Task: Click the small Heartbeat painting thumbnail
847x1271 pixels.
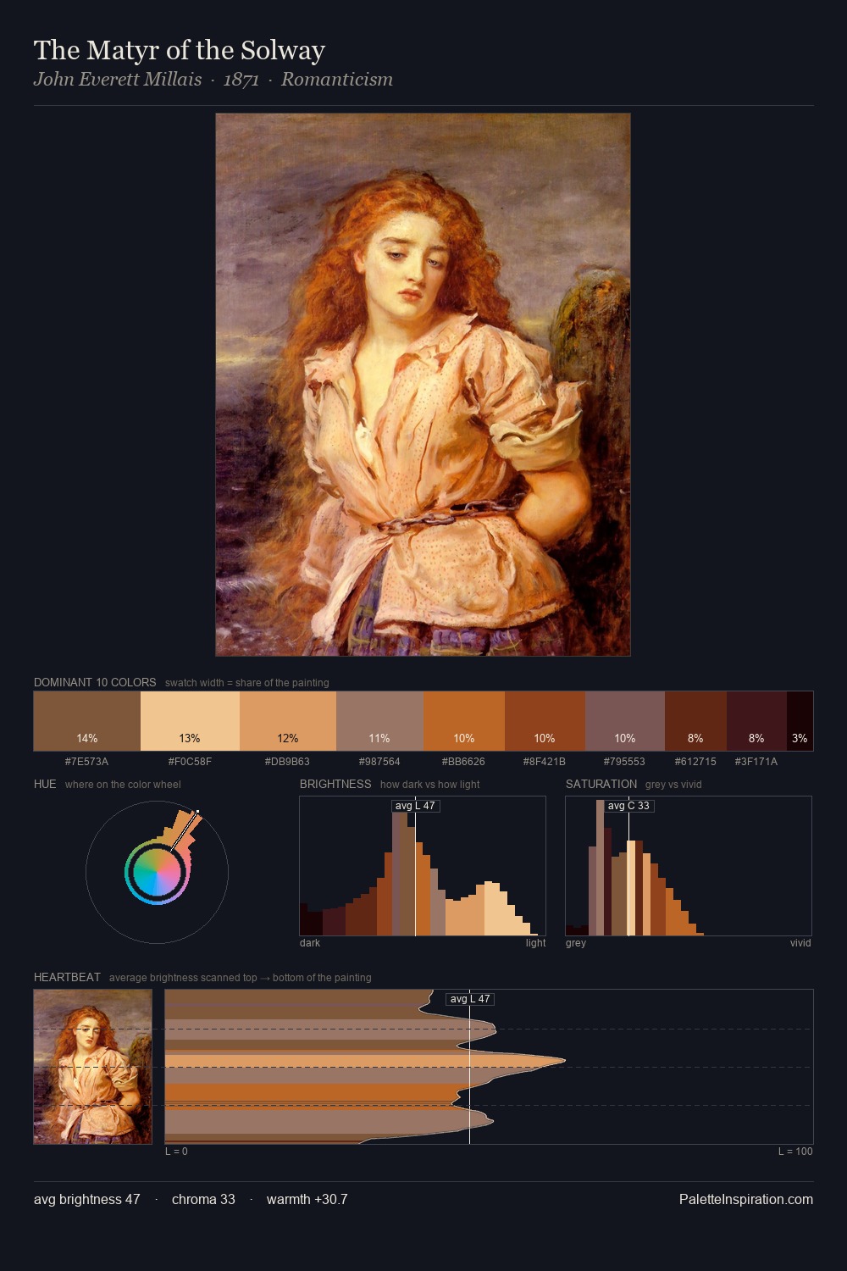Action: click(x=92, y=1067)
